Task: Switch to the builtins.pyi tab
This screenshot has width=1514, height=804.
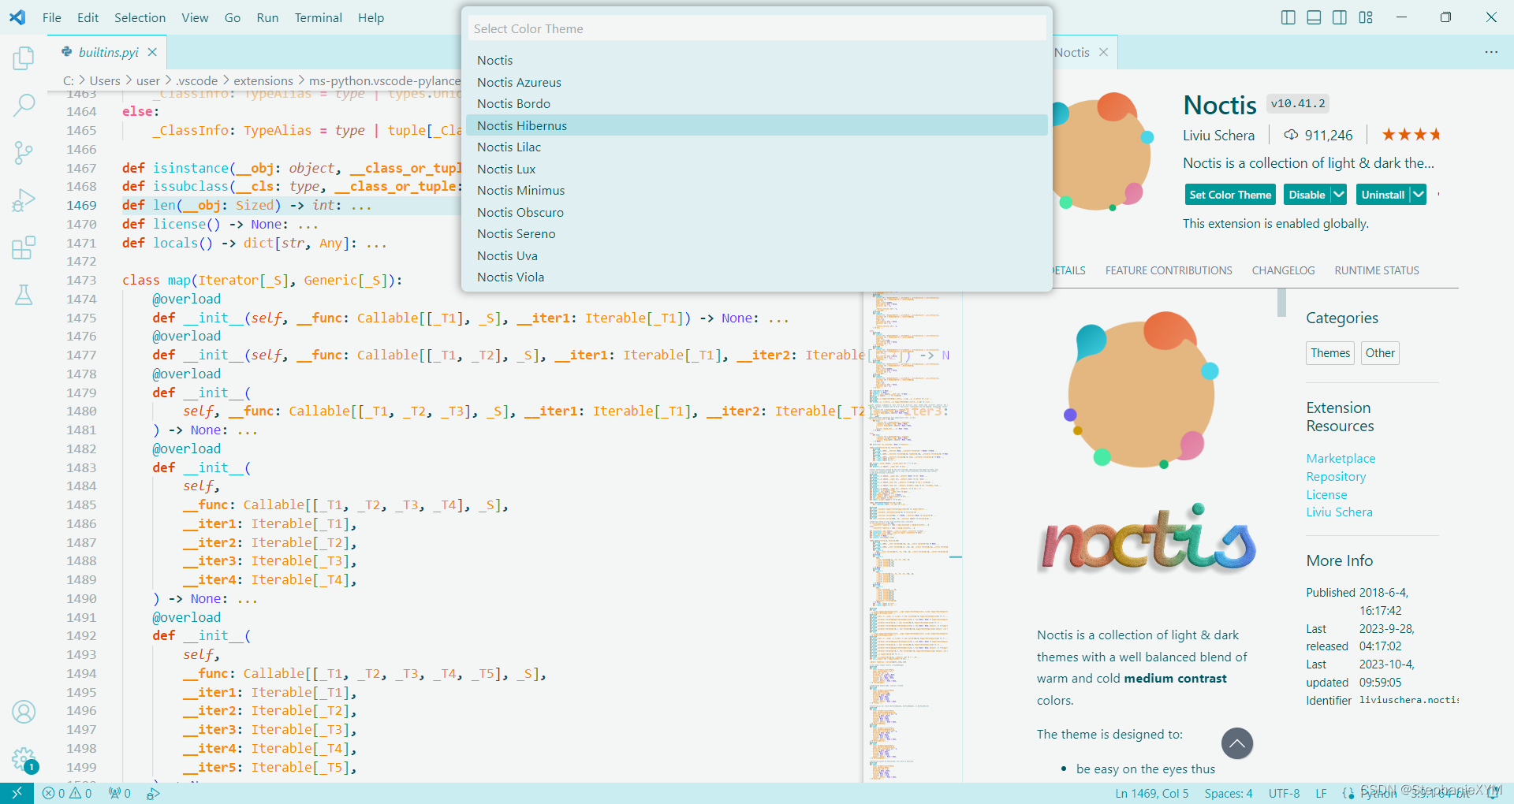Action: point(109,52)
